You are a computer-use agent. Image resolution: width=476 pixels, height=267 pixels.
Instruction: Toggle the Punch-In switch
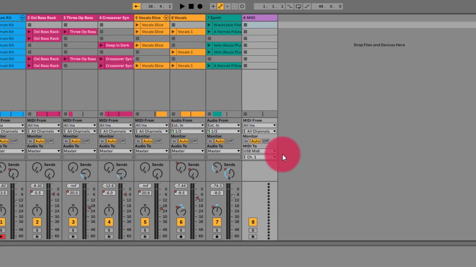pos(289,6)
